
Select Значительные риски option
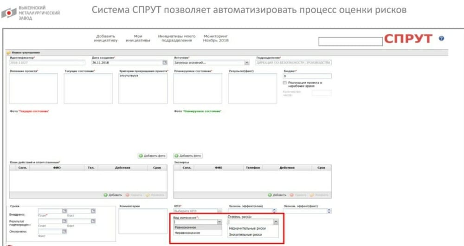pos(253,234)
